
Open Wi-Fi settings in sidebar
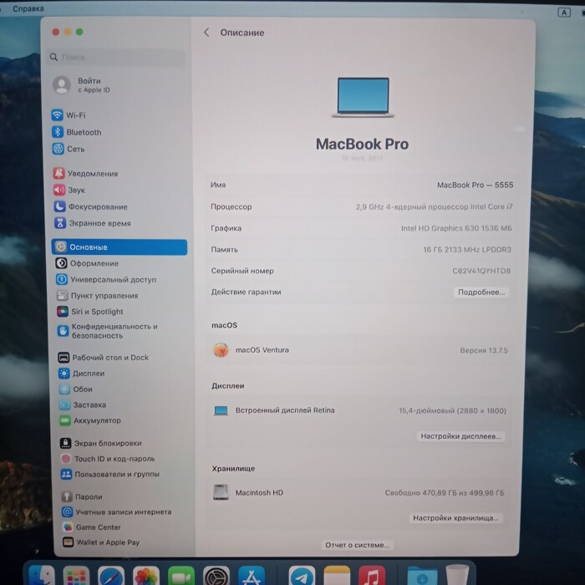click(69, 115)
